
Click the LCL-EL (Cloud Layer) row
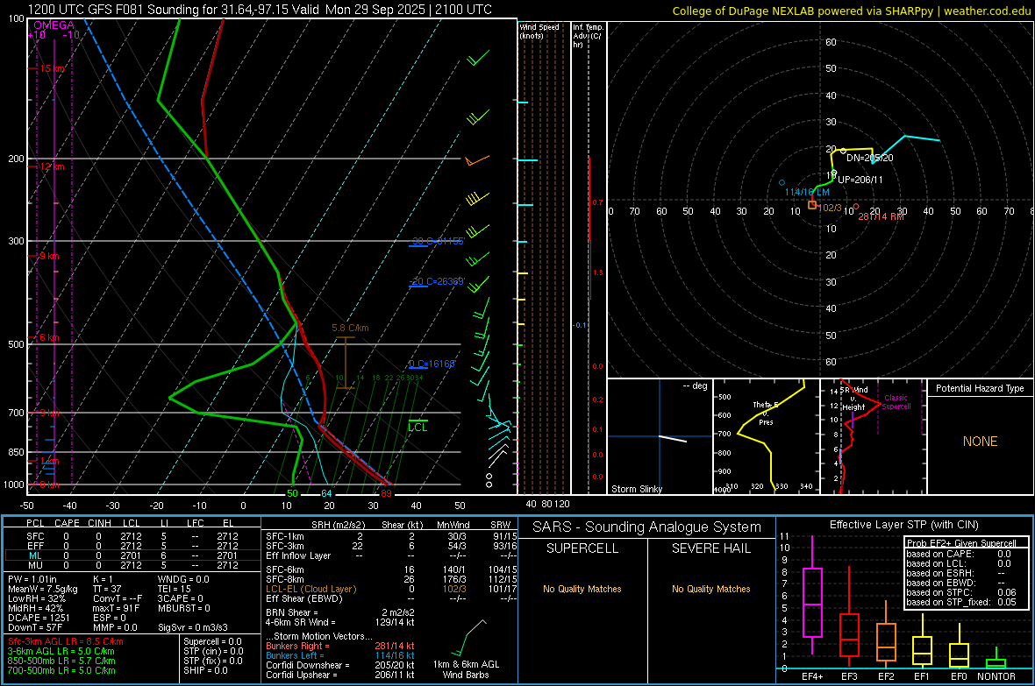click(x=391, y=589)
